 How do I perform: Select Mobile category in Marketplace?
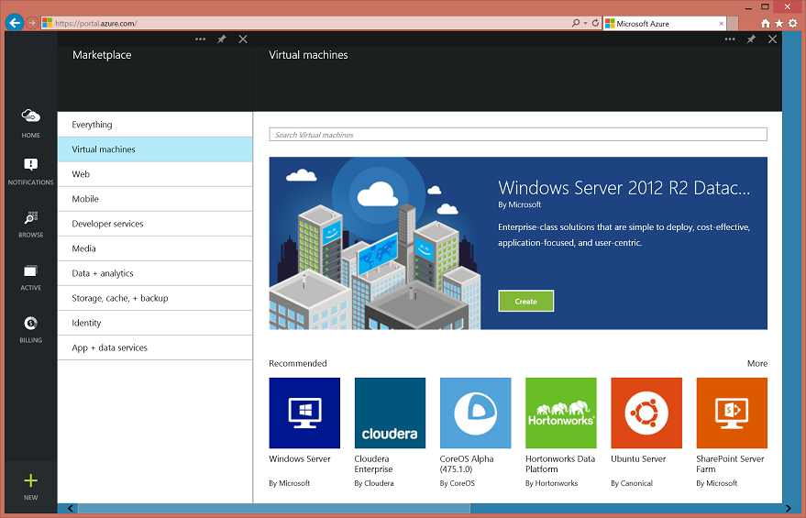point(155,199)
